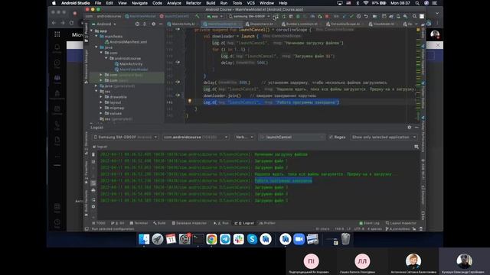Image resolution: width=490 pixels, height=275 pixels.
Task: Open the TODO tool window tab
Action: click(99, 223)
